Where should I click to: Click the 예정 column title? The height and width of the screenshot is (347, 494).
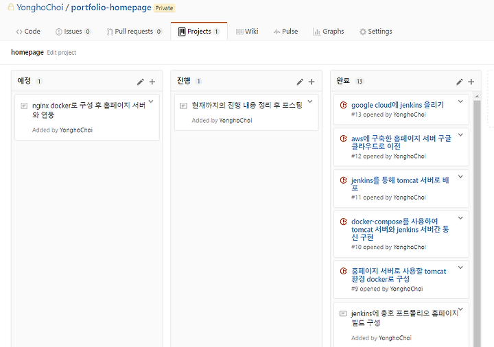pyautogui.click(x=24, y=81)
